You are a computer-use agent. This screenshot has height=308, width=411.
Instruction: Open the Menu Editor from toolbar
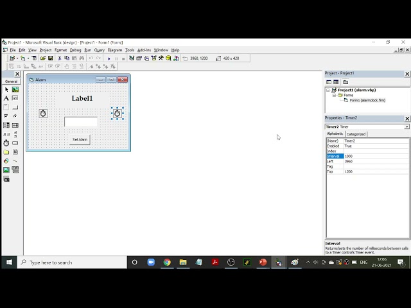tap(34, 58)
